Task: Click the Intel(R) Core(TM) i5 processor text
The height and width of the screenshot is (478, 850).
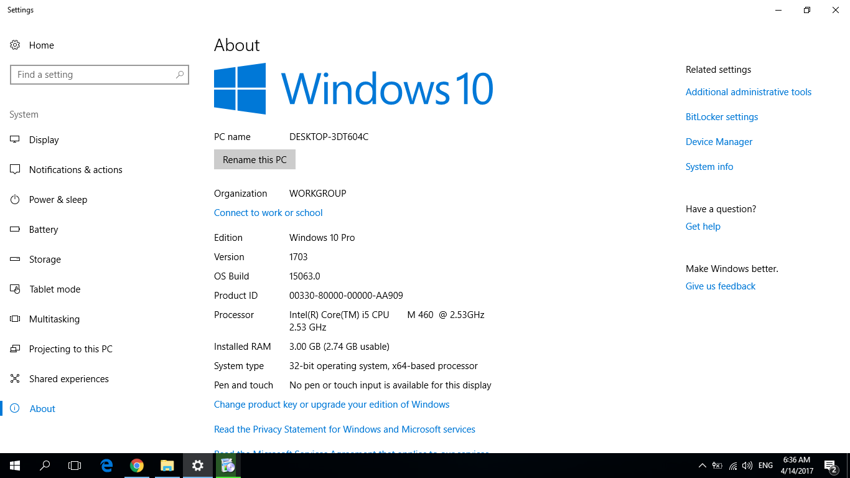Action: coord(386,321)
